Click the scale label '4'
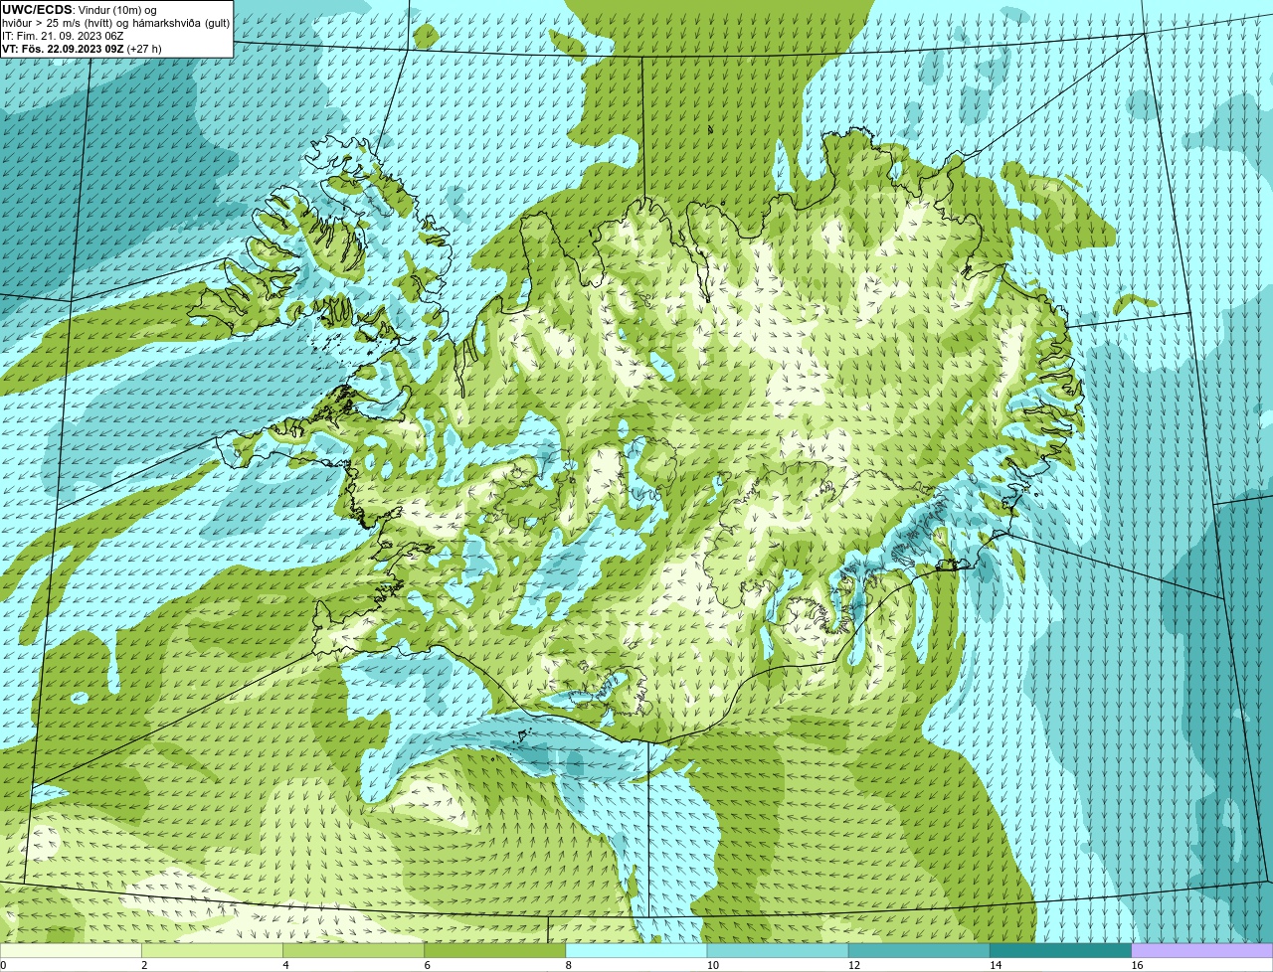 (285, 965)
